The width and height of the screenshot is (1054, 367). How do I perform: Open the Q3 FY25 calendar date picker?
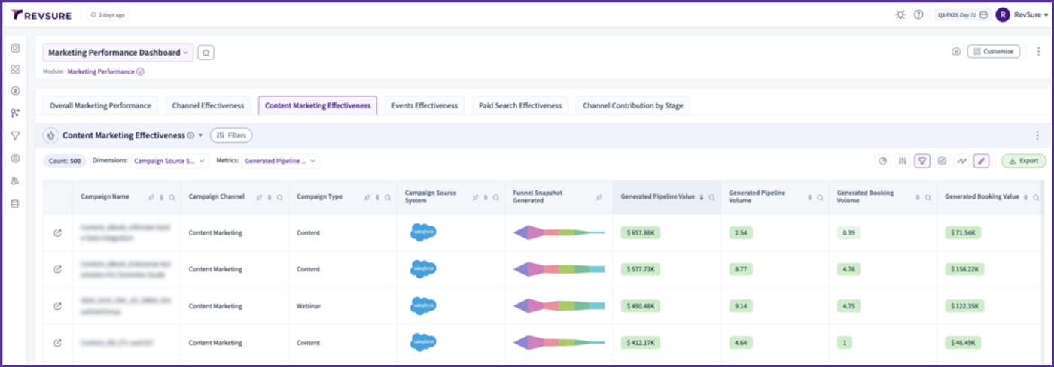tap(962, 14)
